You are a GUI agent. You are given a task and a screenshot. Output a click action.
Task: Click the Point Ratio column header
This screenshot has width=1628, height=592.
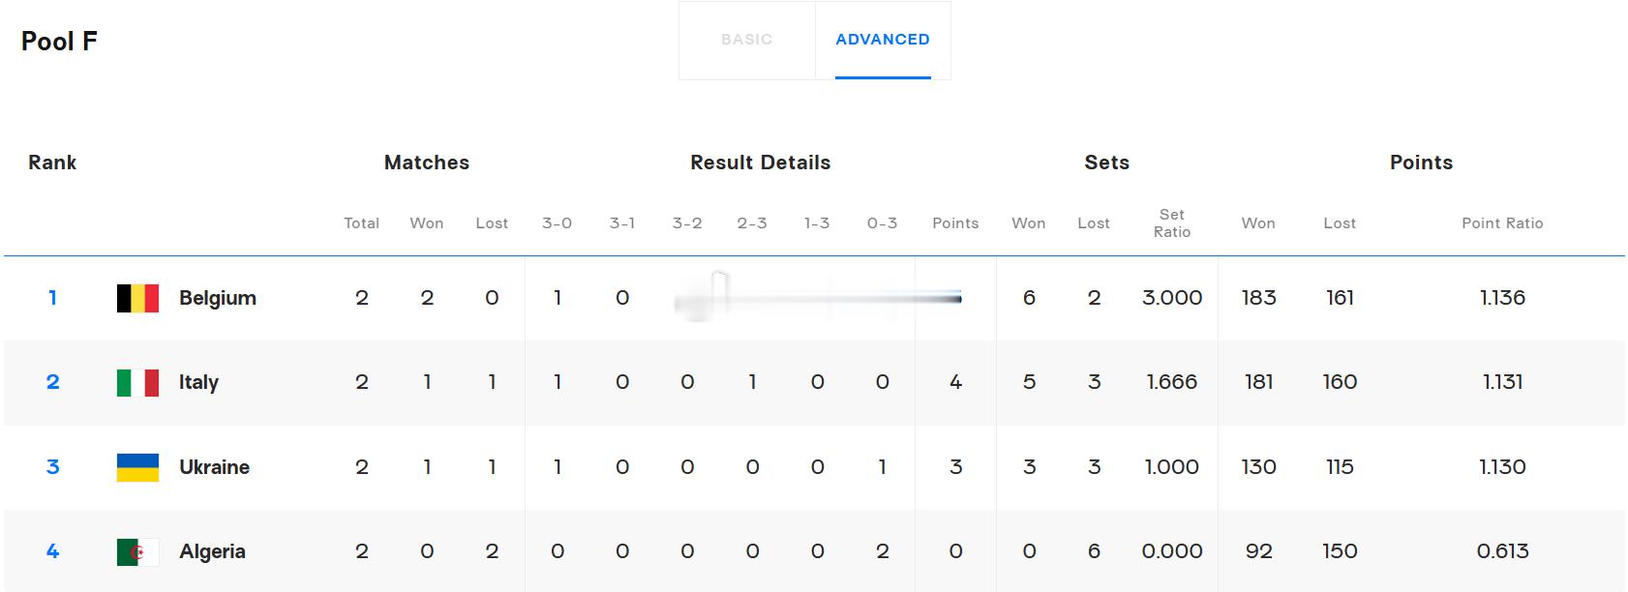tap(1502, 223)
